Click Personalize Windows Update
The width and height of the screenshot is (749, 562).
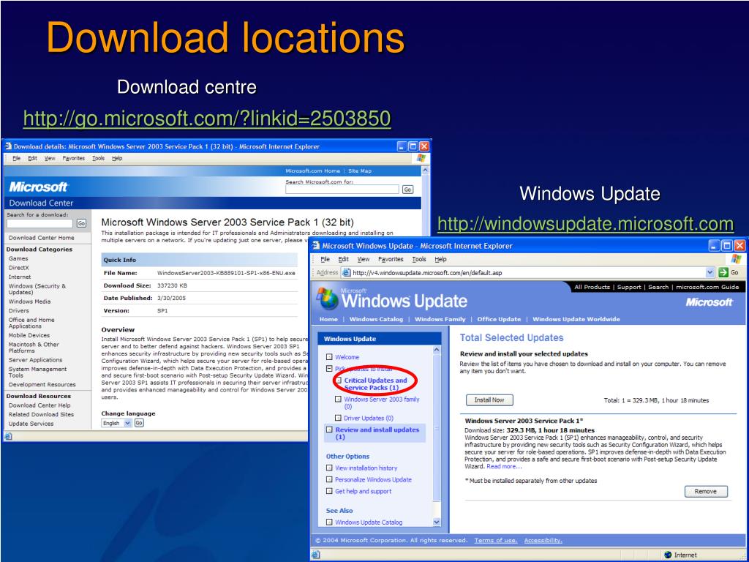(373, 479)
